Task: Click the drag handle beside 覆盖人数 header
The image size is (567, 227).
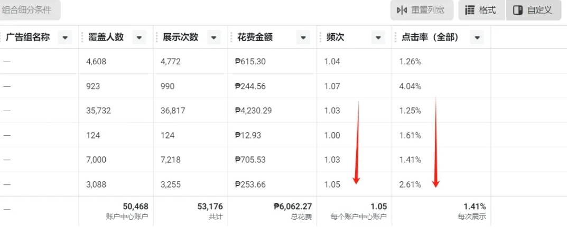Action: 82,37
